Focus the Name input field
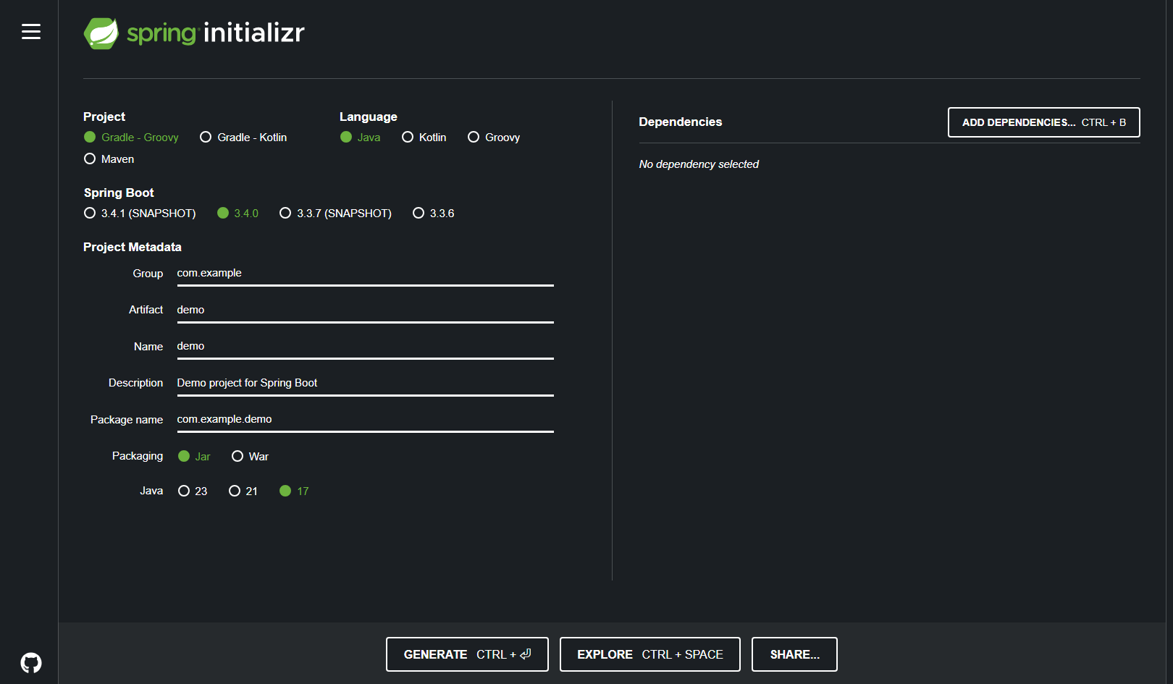 point(365,347)
